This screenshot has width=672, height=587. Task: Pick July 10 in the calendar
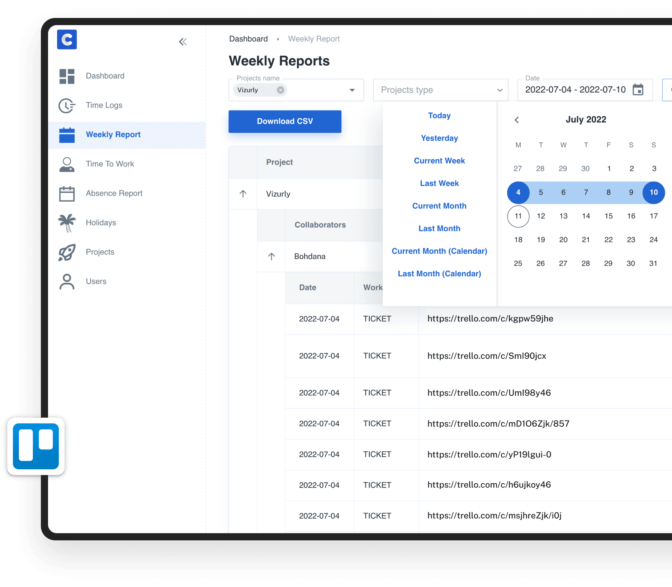coord(654,193)
